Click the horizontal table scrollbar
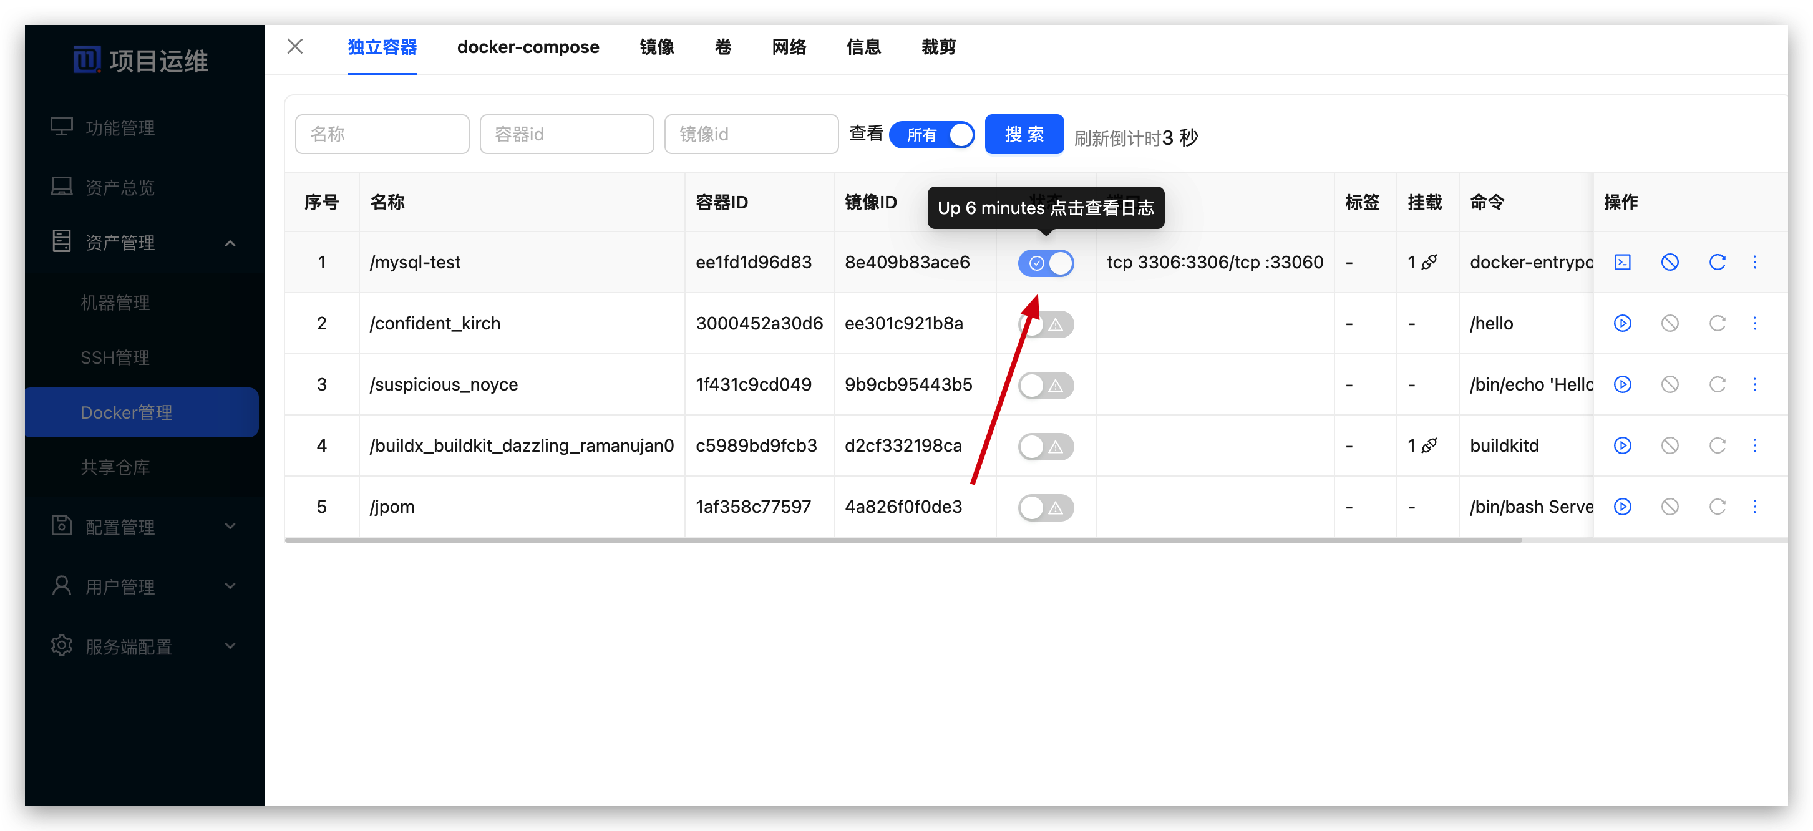This screenshot has height=831, width=1813. 902,540
